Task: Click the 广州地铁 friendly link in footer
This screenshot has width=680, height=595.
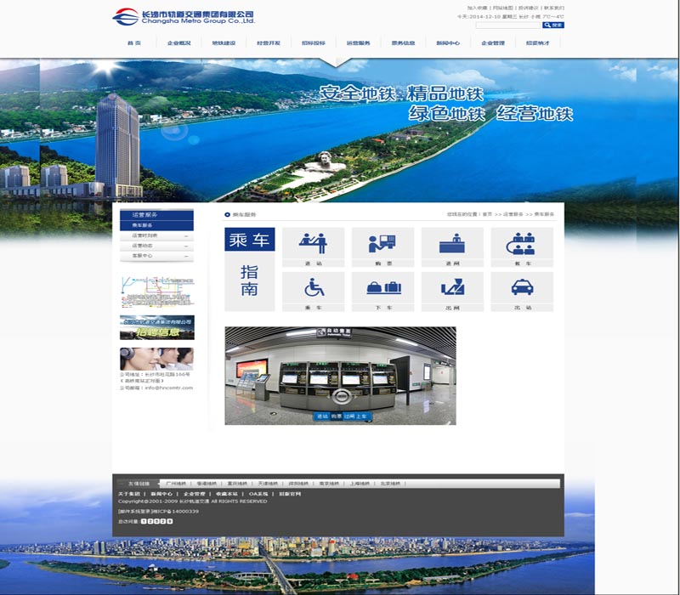Action: (x=176, y=484)
